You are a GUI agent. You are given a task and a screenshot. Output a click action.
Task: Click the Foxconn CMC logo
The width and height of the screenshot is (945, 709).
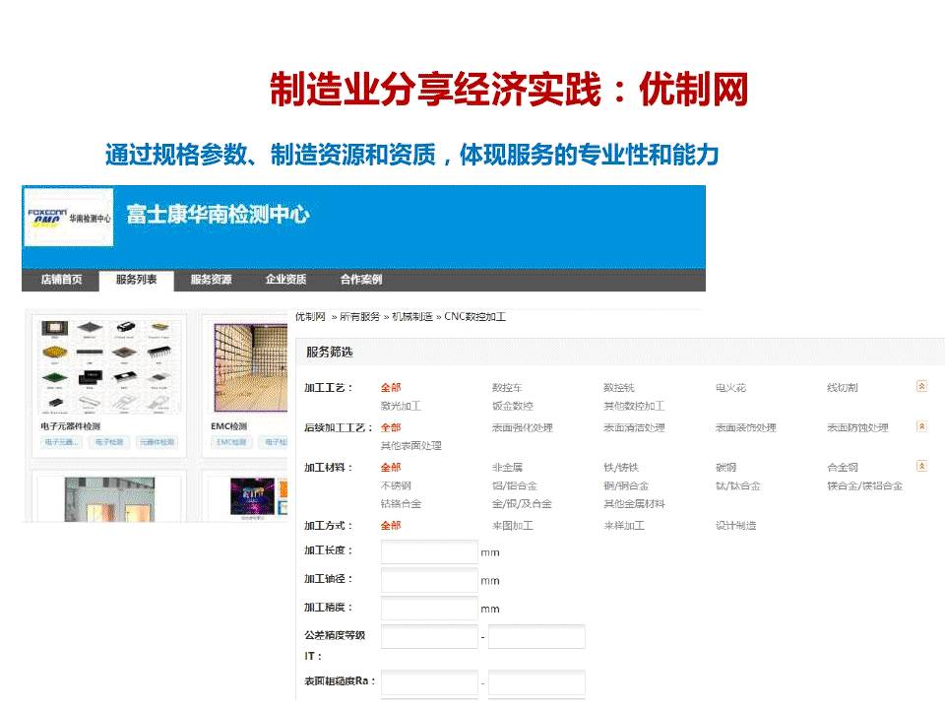(69, 217)
